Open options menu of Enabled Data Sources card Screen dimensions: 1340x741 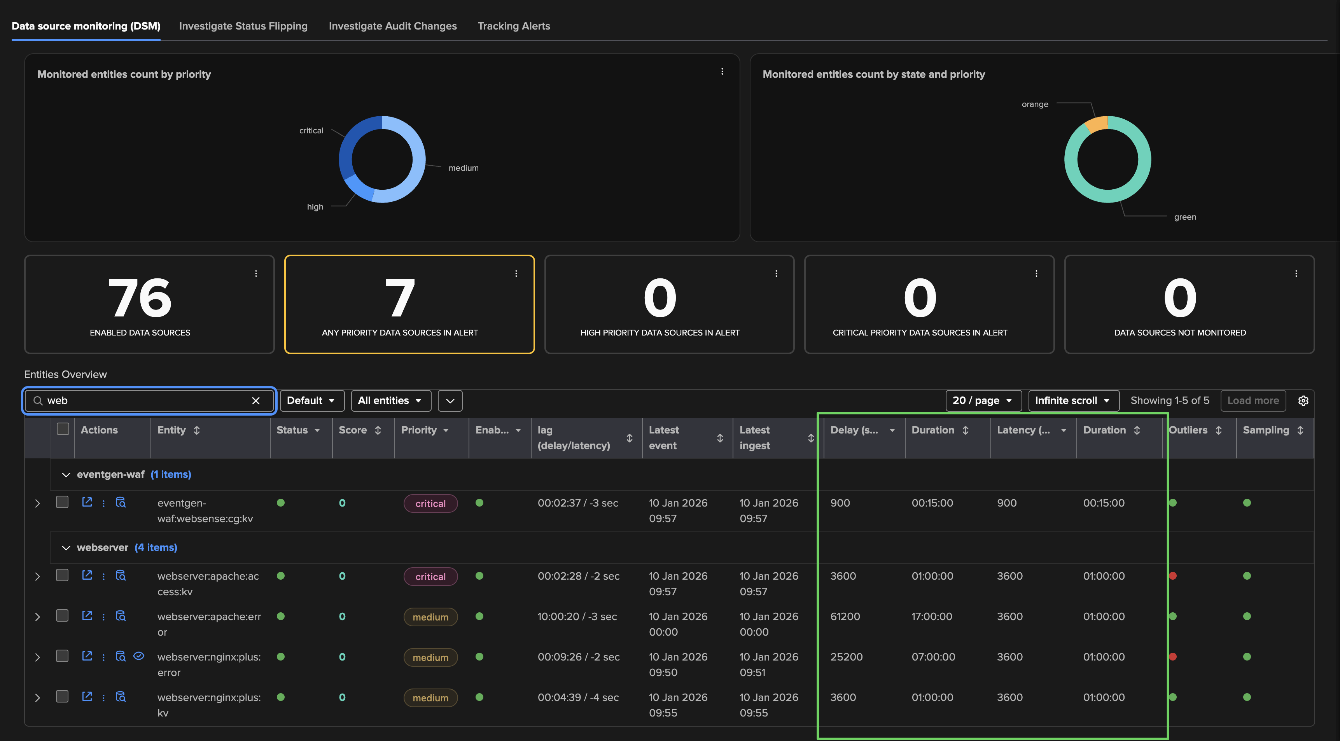256,273
